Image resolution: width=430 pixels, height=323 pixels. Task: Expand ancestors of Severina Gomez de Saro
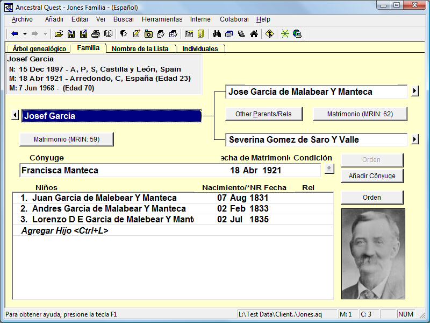[414, 139]
